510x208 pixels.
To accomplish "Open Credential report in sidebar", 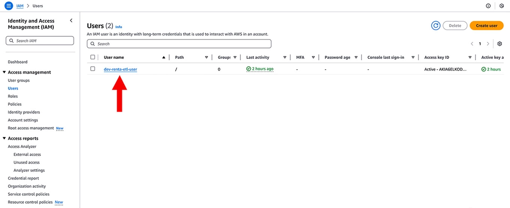I will pyautogui.click(x=24, y=178).
